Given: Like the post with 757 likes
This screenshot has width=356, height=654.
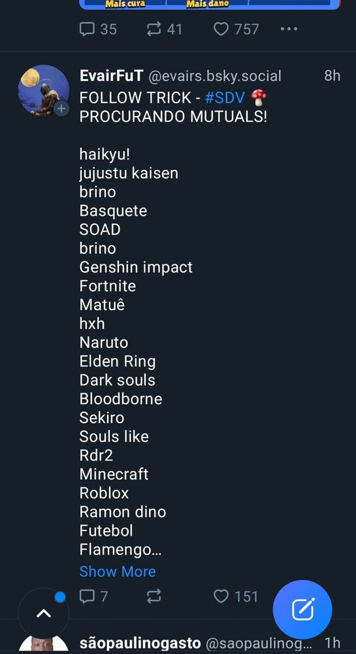Looking at the screenshot, I should coord(236,29).
